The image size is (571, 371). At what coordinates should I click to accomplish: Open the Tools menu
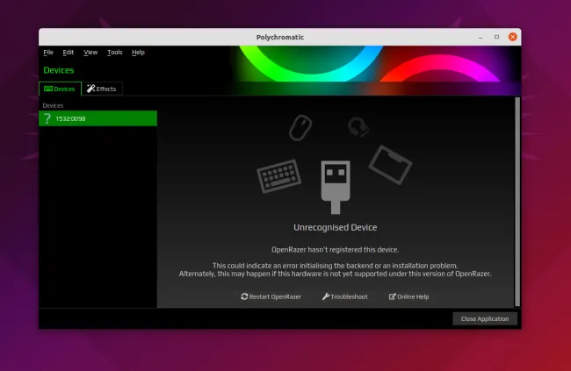pyautogui.click(x=115, y=53)
